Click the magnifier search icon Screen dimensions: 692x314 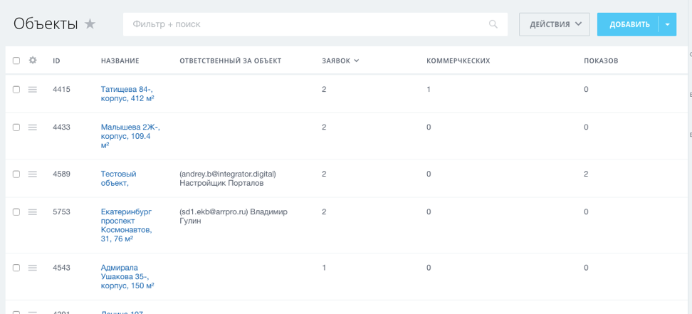point(493,24)
